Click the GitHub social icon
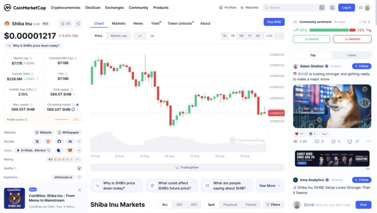 pyautogui.click(x=59, y=141)
